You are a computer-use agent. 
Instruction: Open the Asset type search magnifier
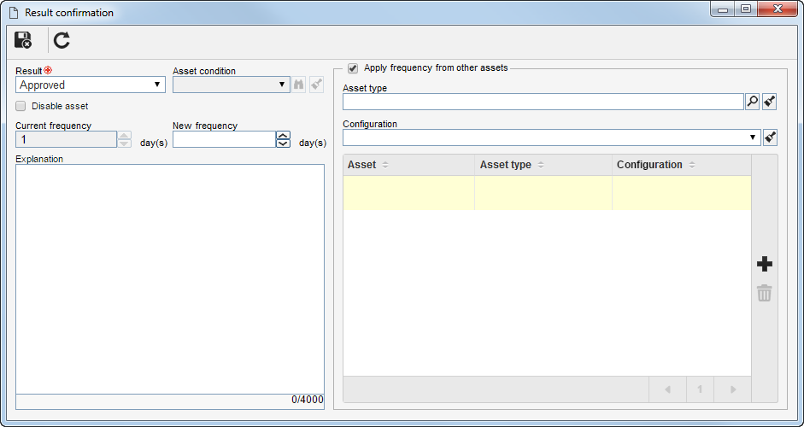click(752, 102)
